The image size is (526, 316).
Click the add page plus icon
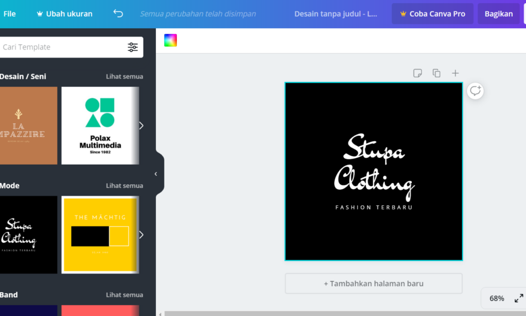[455, 73]
